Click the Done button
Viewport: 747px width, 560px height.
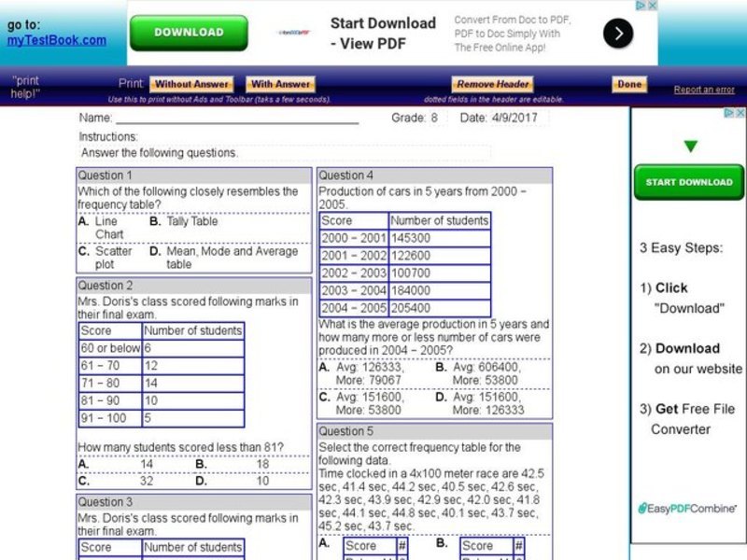[628, 83]
